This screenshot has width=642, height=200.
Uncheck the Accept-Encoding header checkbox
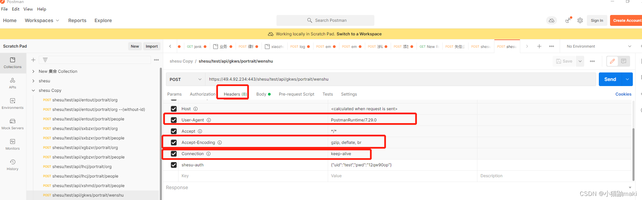coord(174,143)
